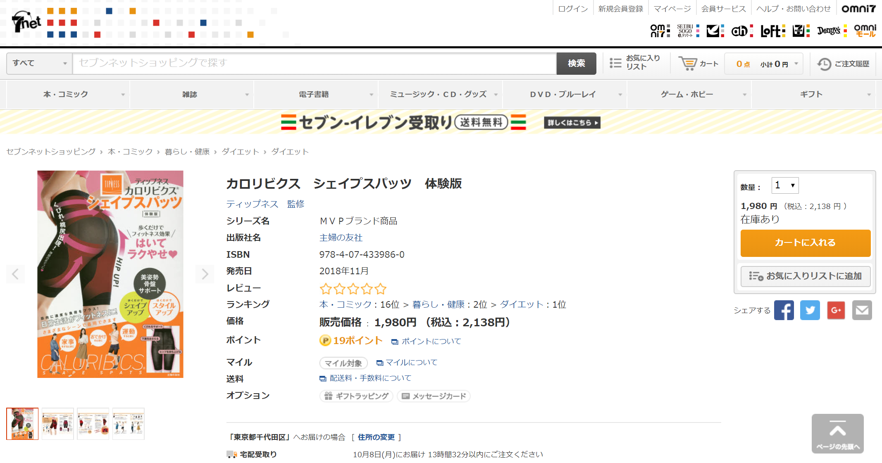Open the omni mall icon
882x463 pixels.
click(x=865, y=31)
